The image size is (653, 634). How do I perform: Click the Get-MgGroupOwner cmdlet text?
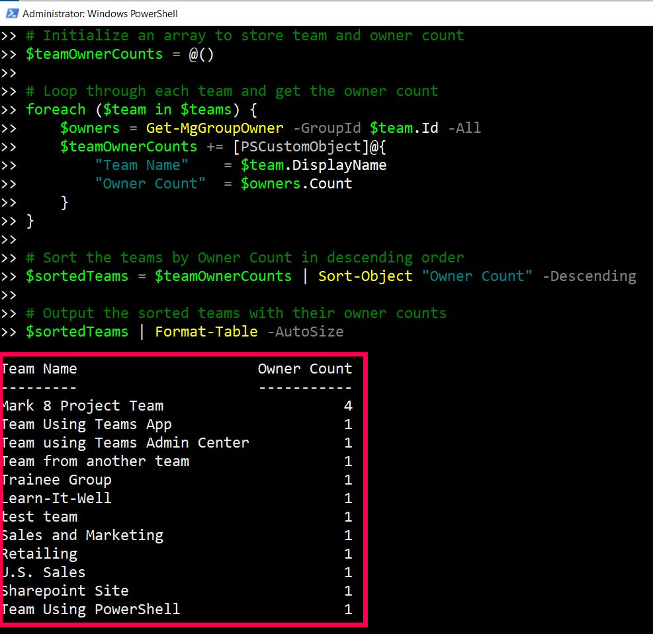[214, 128]
